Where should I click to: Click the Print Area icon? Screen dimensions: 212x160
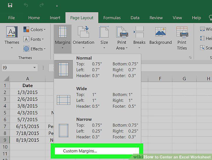122,32
